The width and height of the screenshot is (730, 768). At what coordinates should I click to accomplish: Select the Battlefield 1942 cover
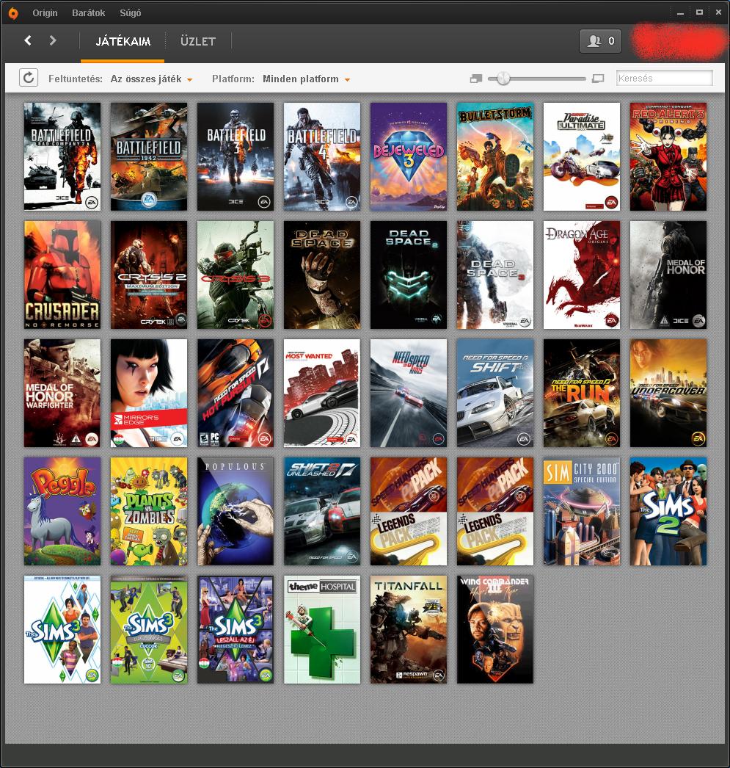(x=149, y=156)
